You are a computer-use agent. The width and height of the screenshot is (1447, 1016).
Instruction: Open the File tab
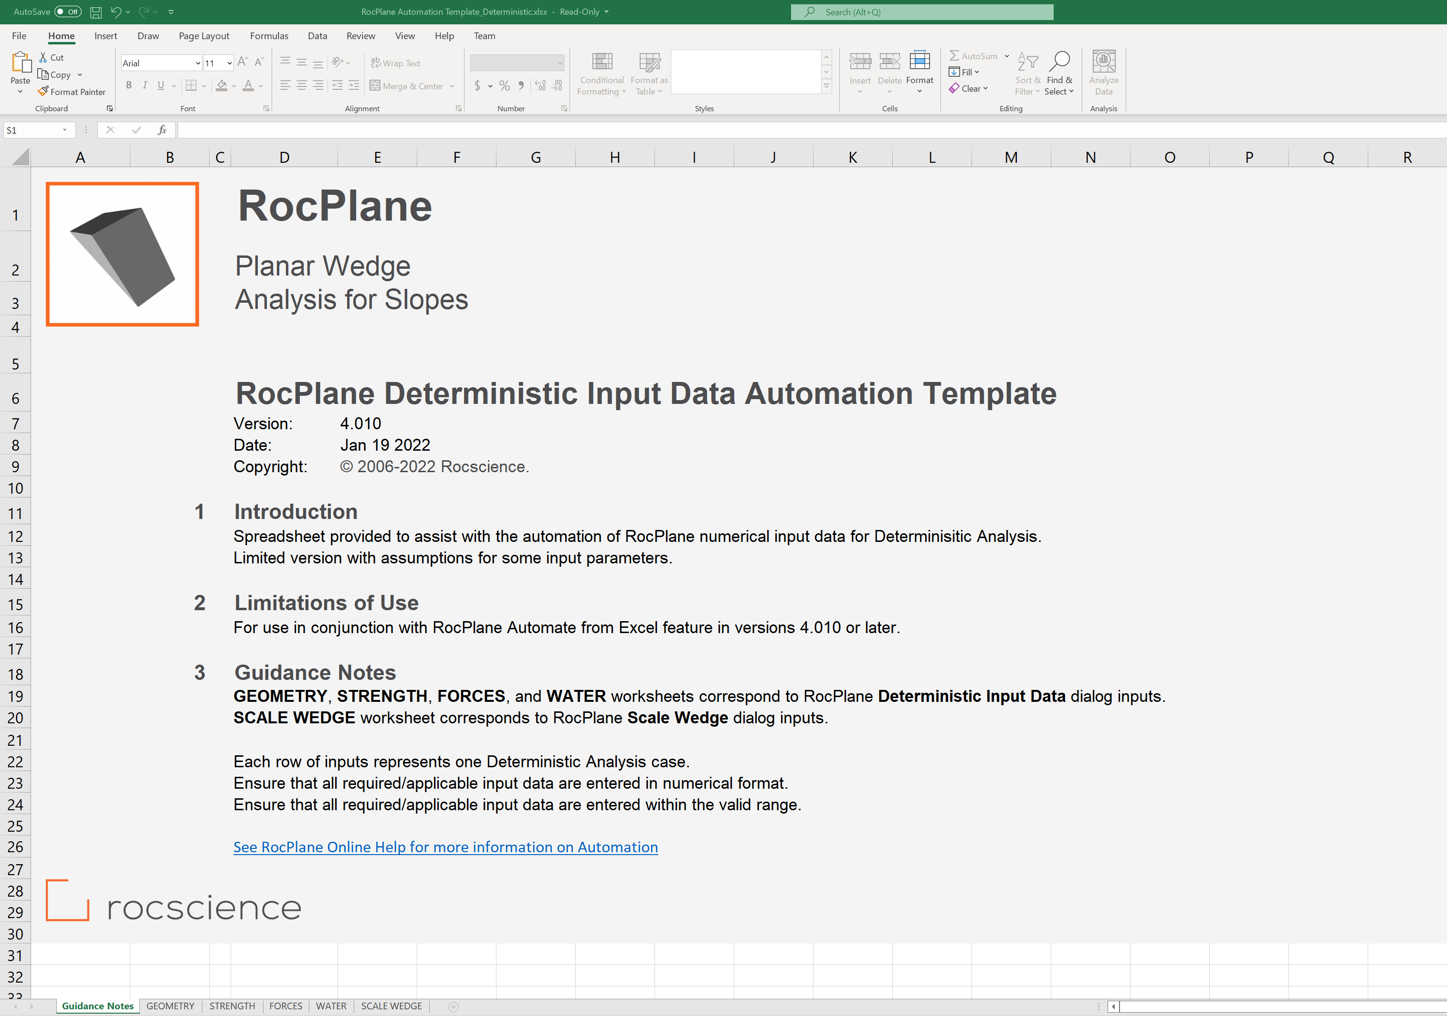19,36
